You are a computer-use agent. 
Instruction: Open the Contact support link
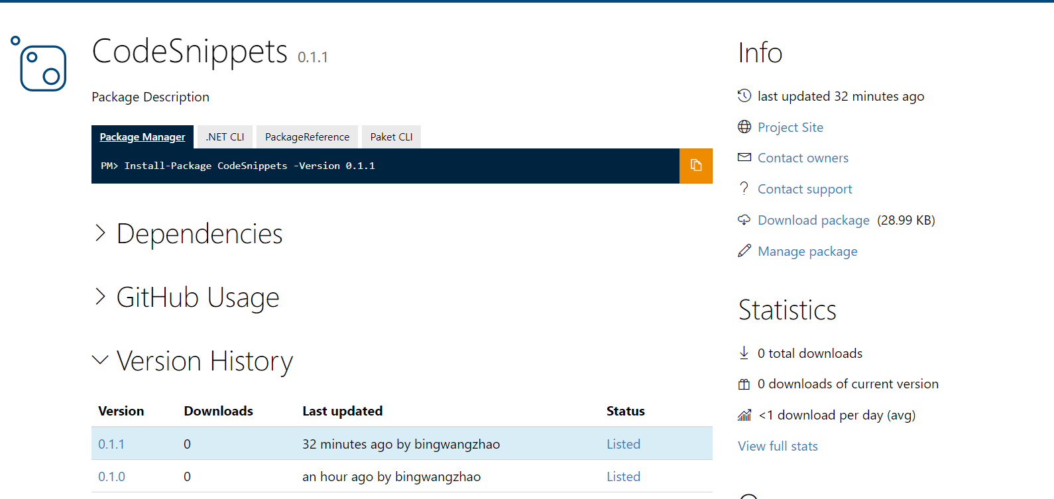805,189
